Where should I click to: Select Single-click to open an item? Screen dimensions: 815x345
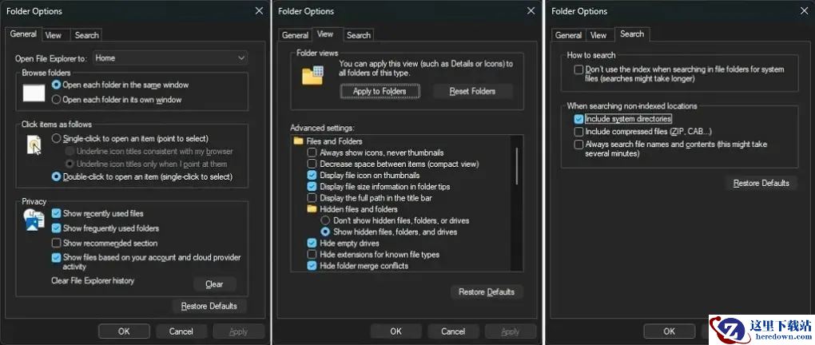click(56, 138)
